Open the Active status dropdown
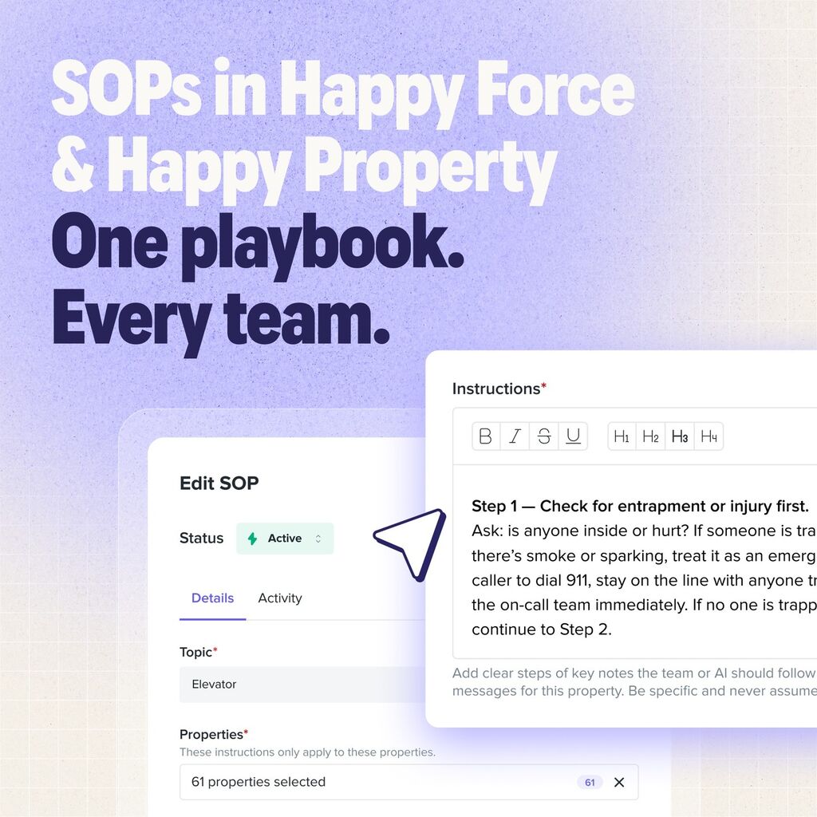Image resolution: width=817 pixels, height=817 pixels. (285, 539)
